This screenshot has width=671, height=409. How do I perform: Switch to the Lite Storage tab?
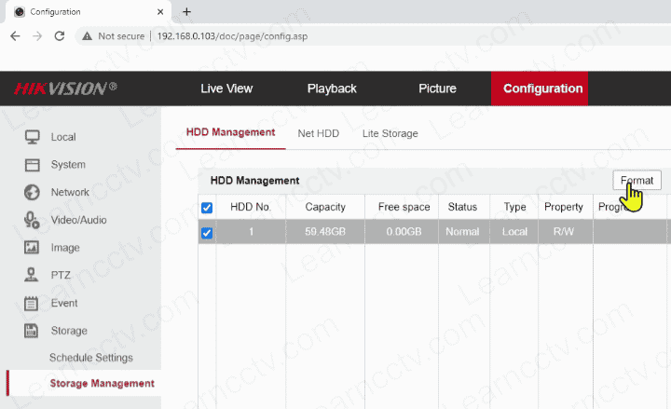click(x=390, y=133)
